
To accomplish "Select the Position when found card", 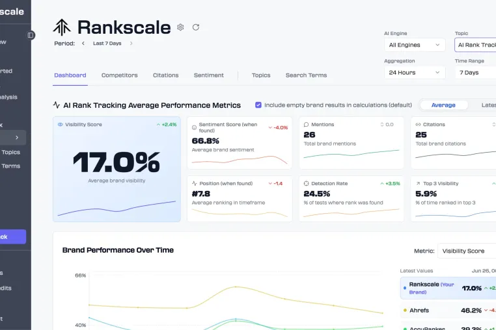I will [x=240, y=199].
